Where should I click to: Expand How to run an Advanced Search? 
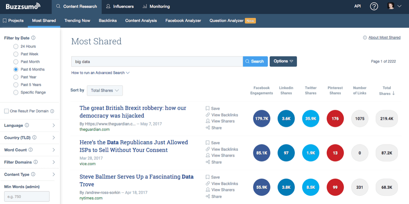(101, 73)
